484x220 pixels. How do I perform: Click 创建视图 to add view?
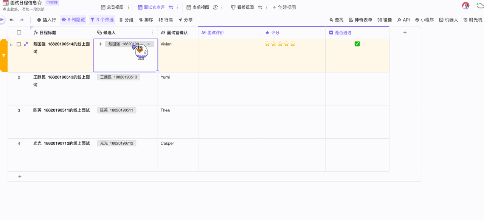[x=284, y=7]
